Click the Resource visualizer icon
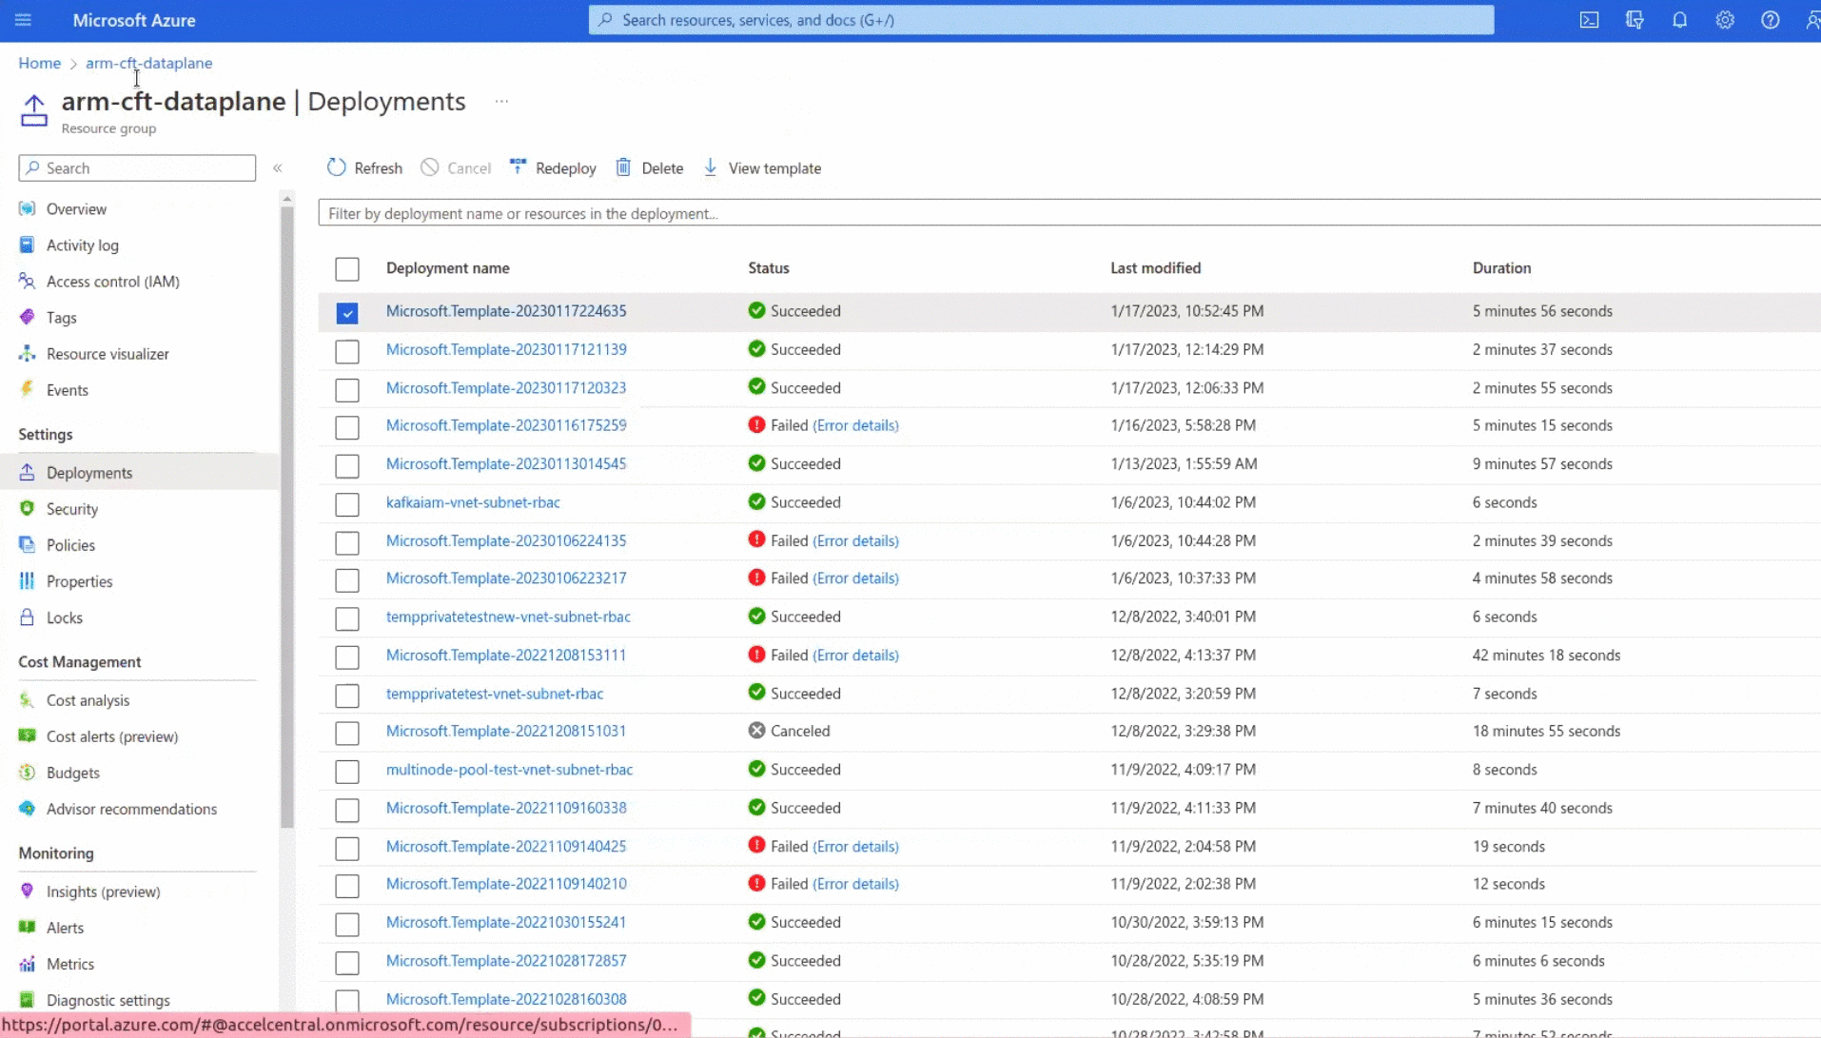The height and width of the screenshot is (1038, 1821). [27, 353]
